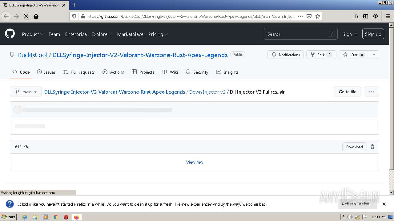Switch to the Actions tab
The image size is (394, 221).
point(113,72)
